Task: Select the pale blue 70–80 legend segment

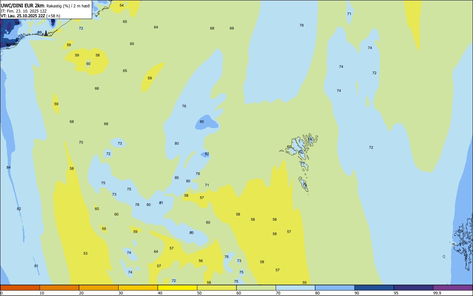Action: (295, 288)
